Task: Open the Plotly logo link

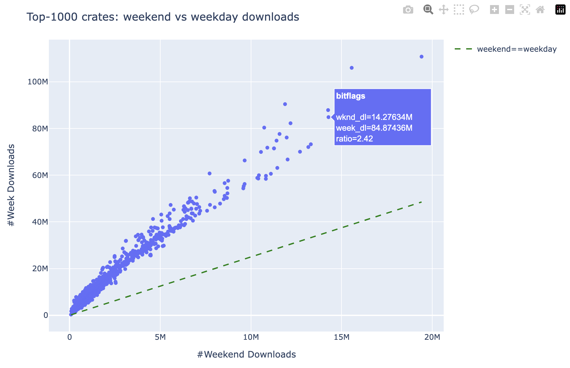Action: (x=560, y=10)
